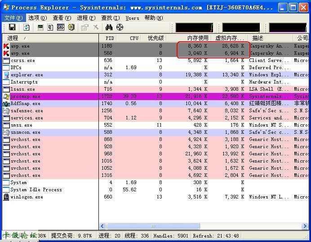Viewport: 311px width, 242px height.
Task: Select svchost.exe with PID 1052
Action: tap(155, 168)
